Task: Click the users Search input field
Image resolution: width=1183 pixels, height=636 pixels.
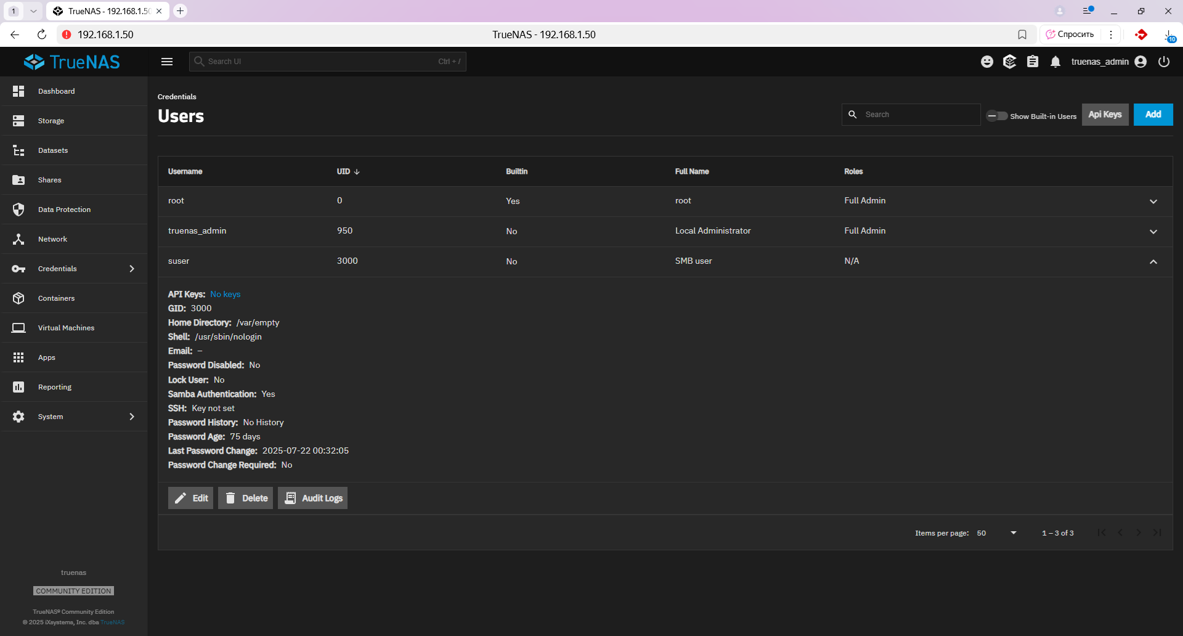Action: click(918, 115)
